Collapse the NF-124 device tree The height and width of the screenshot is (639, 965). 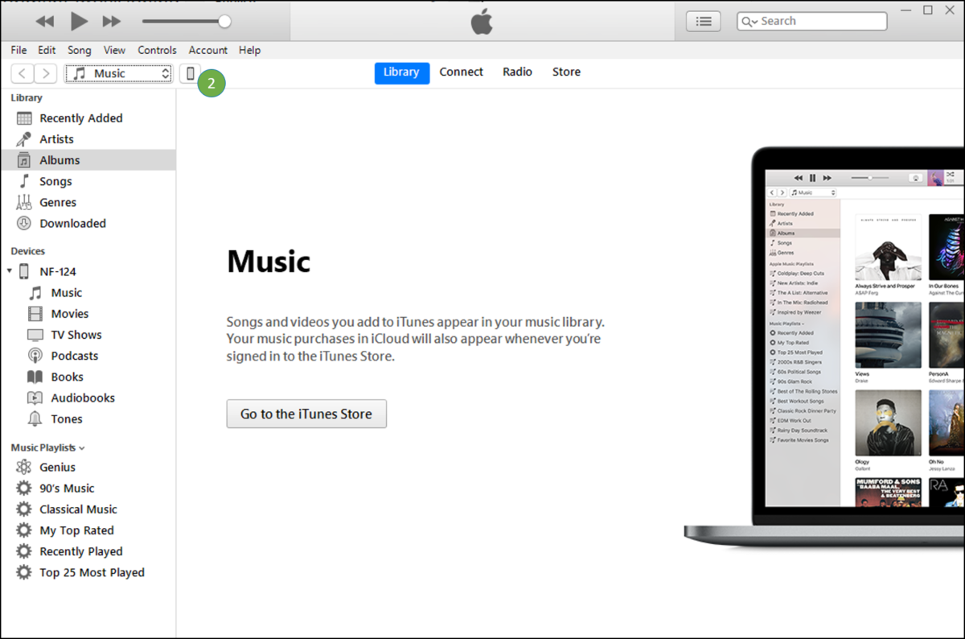click(10, 271)
